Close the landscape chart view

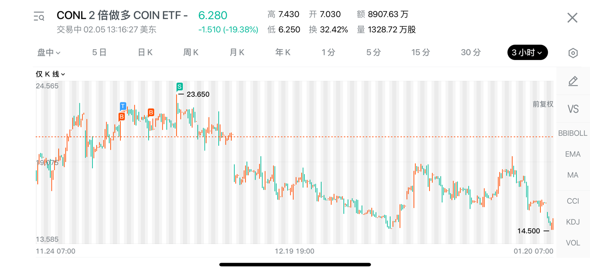coord(572,18)
